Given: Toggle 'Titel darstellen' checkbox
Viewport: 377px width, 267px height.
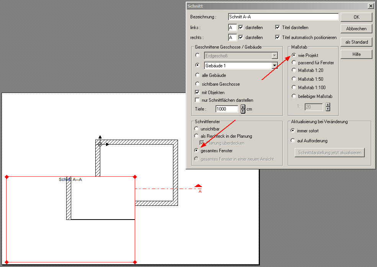Looking at the screenshot, I should [278, 28].
